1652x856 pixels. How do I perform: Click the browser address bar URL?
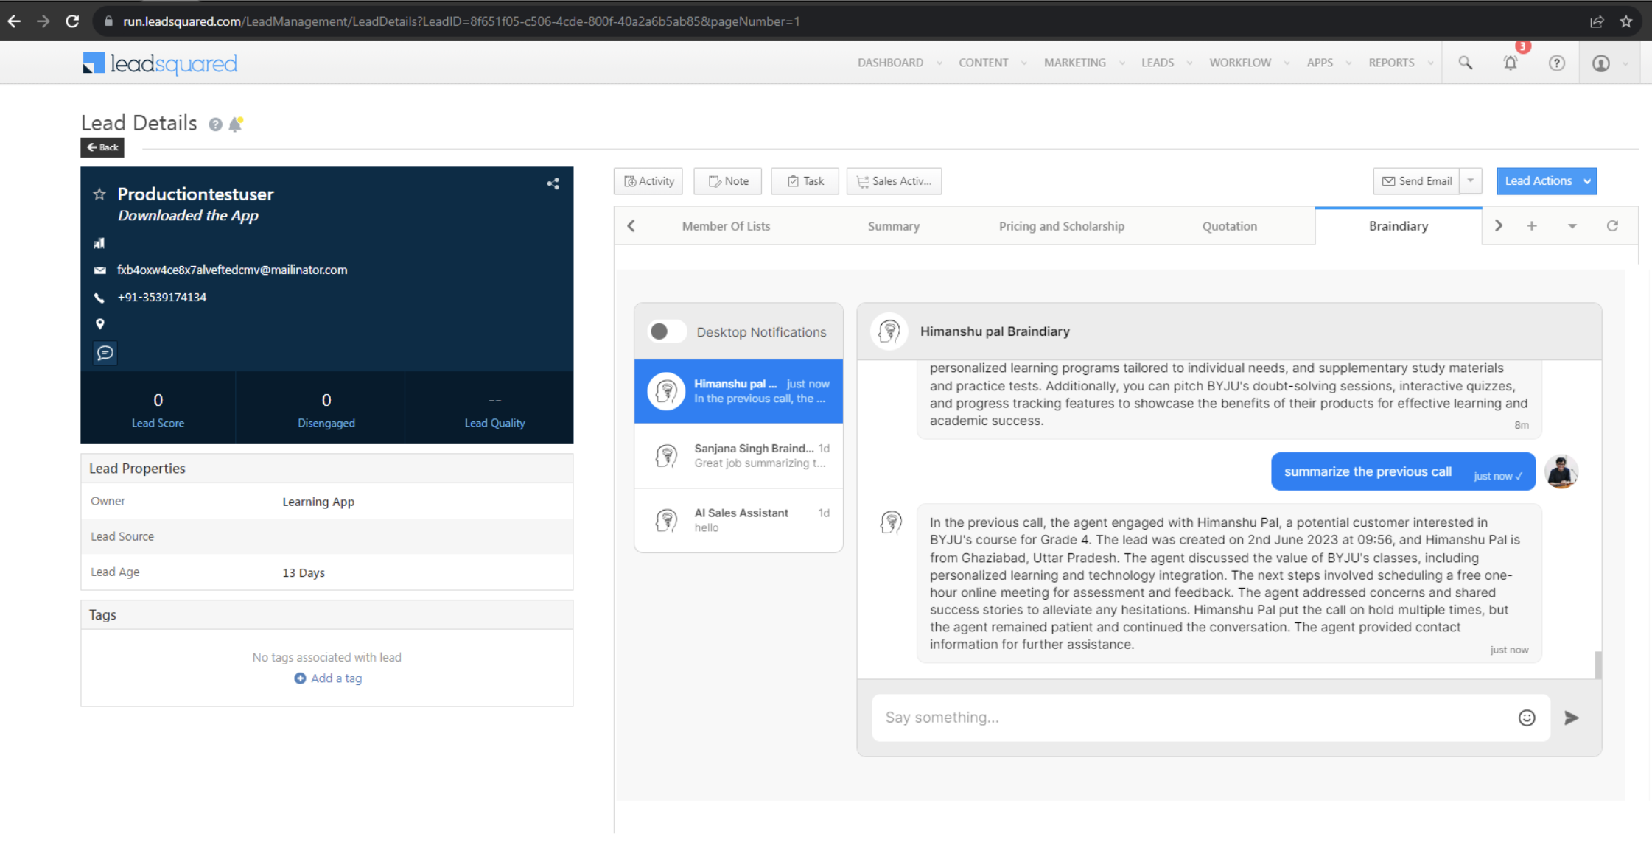pyautogui.click(x=461, y=21)
